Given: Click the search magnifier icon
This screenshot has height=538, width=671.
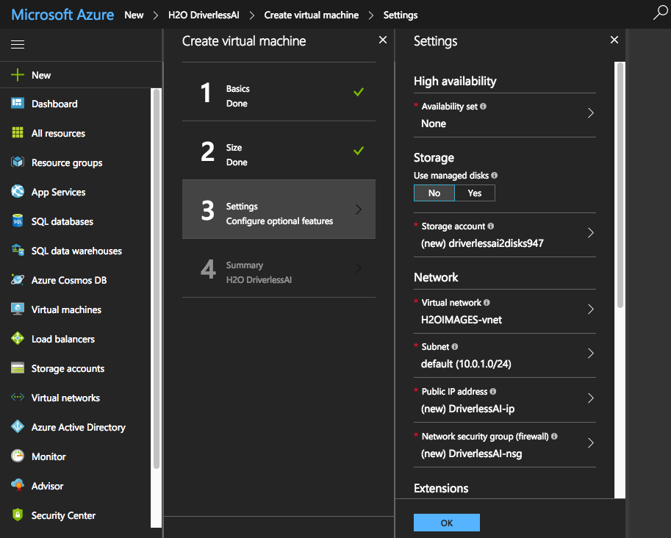Looking at the screenshot, I should point(659,13).
